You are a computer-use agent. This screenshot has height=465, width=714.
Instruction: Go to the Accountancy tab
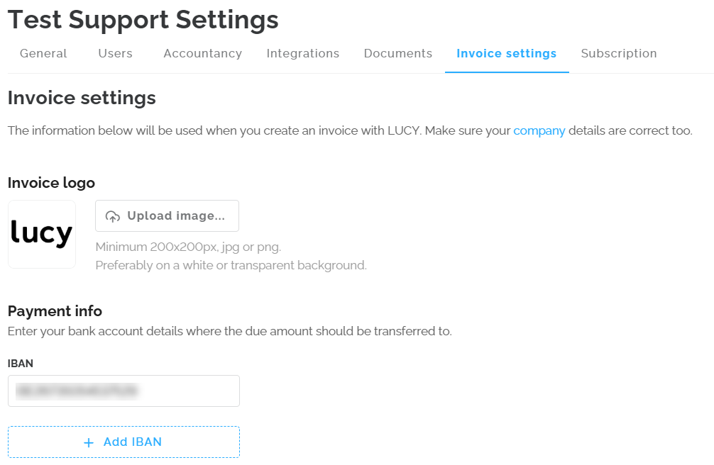[202, 53]
